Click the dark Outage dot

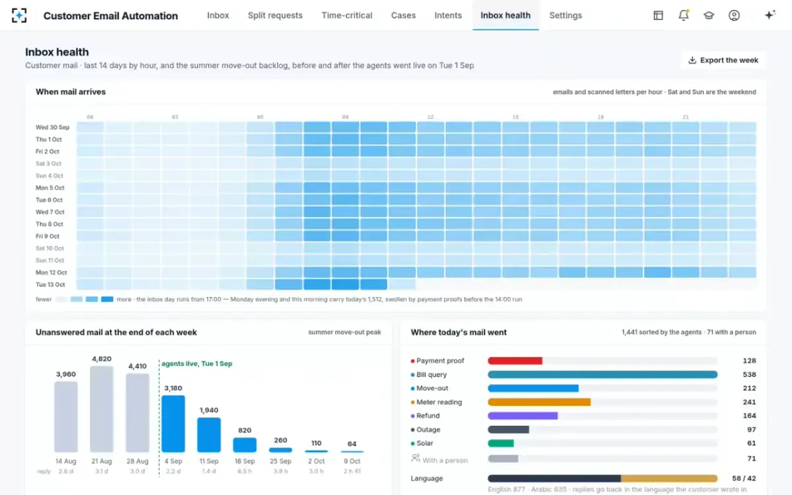412,430
